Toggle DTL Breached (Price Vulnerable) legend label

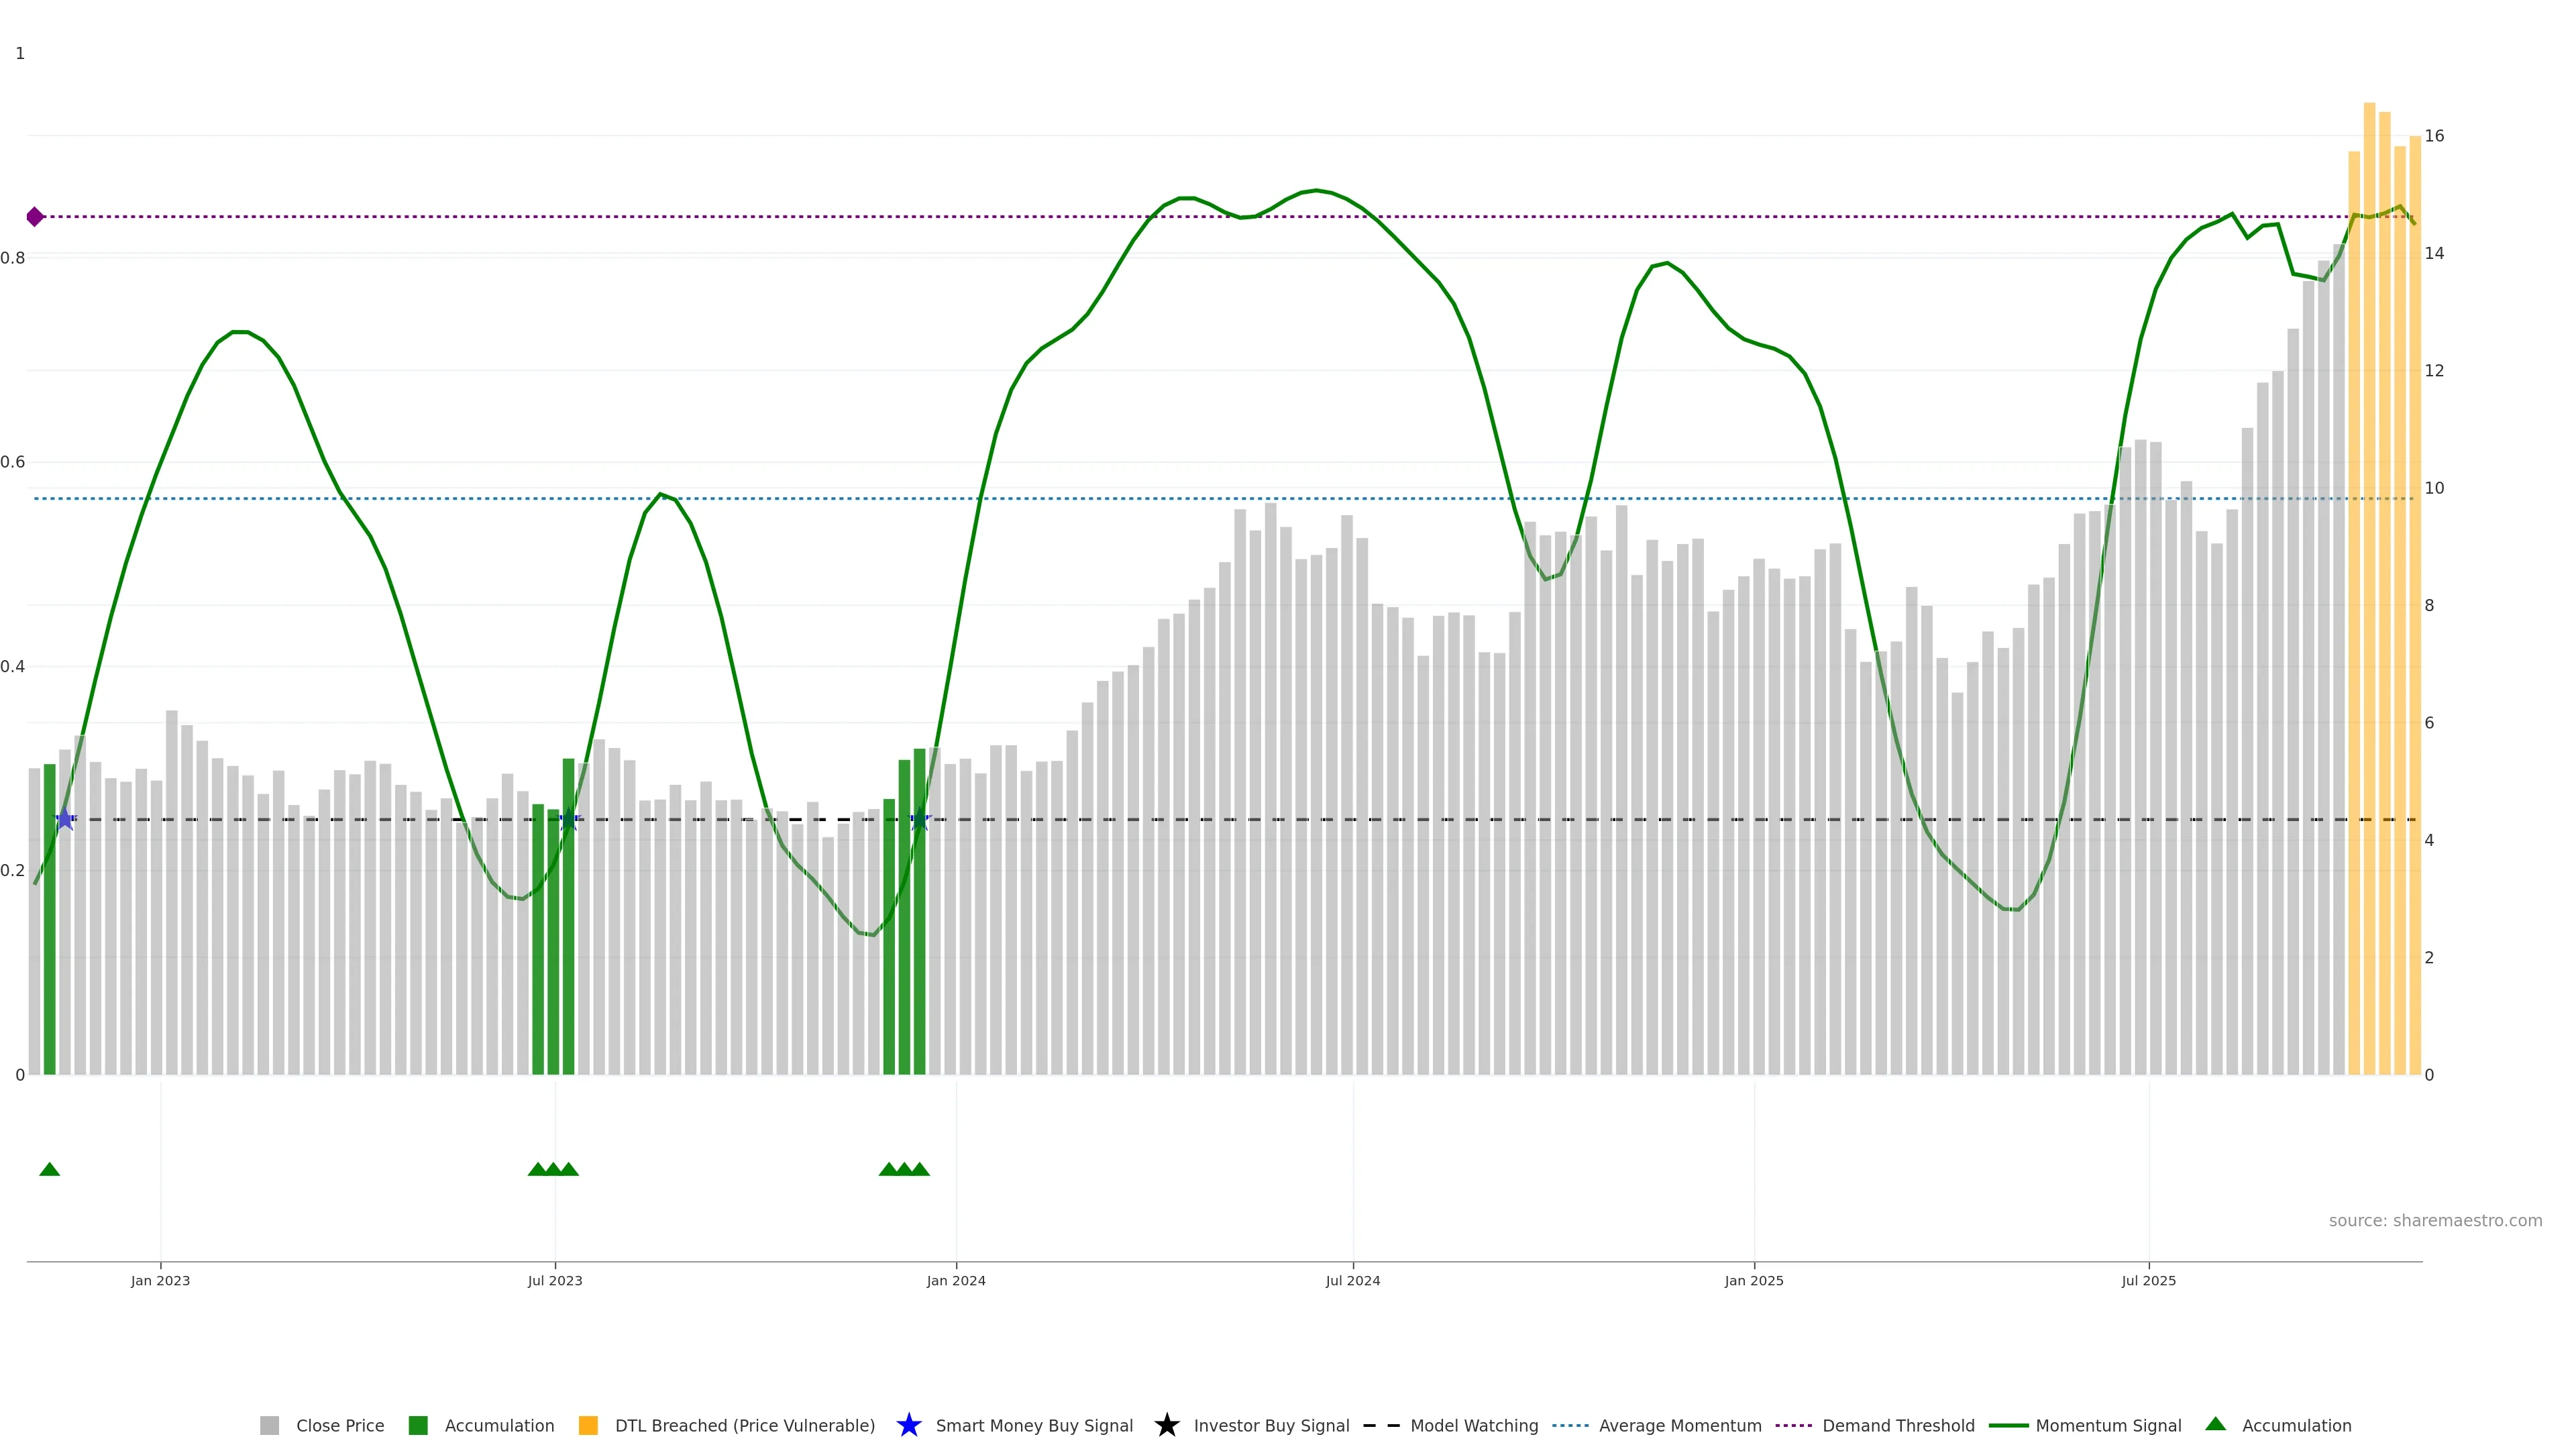click(744, 1426)
